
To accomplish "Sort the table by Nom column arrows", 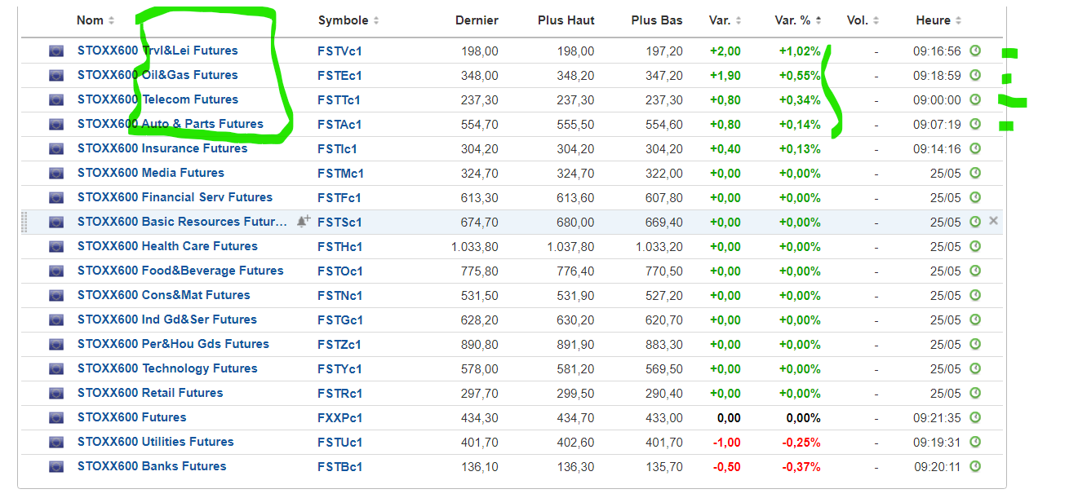I will [112, 20].
